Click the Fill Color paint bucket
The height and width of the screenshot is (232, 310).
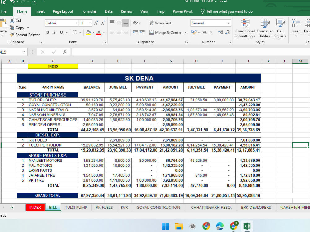tap(88, 32)
